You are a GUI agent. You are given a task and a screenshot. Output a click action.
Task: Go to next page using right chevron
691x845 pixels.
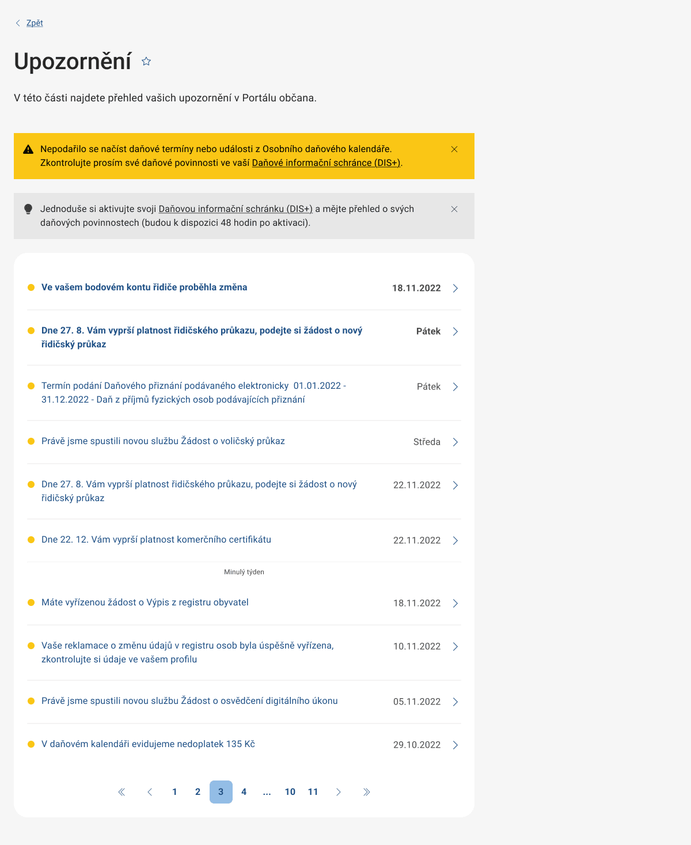click(x=339, y=792)
